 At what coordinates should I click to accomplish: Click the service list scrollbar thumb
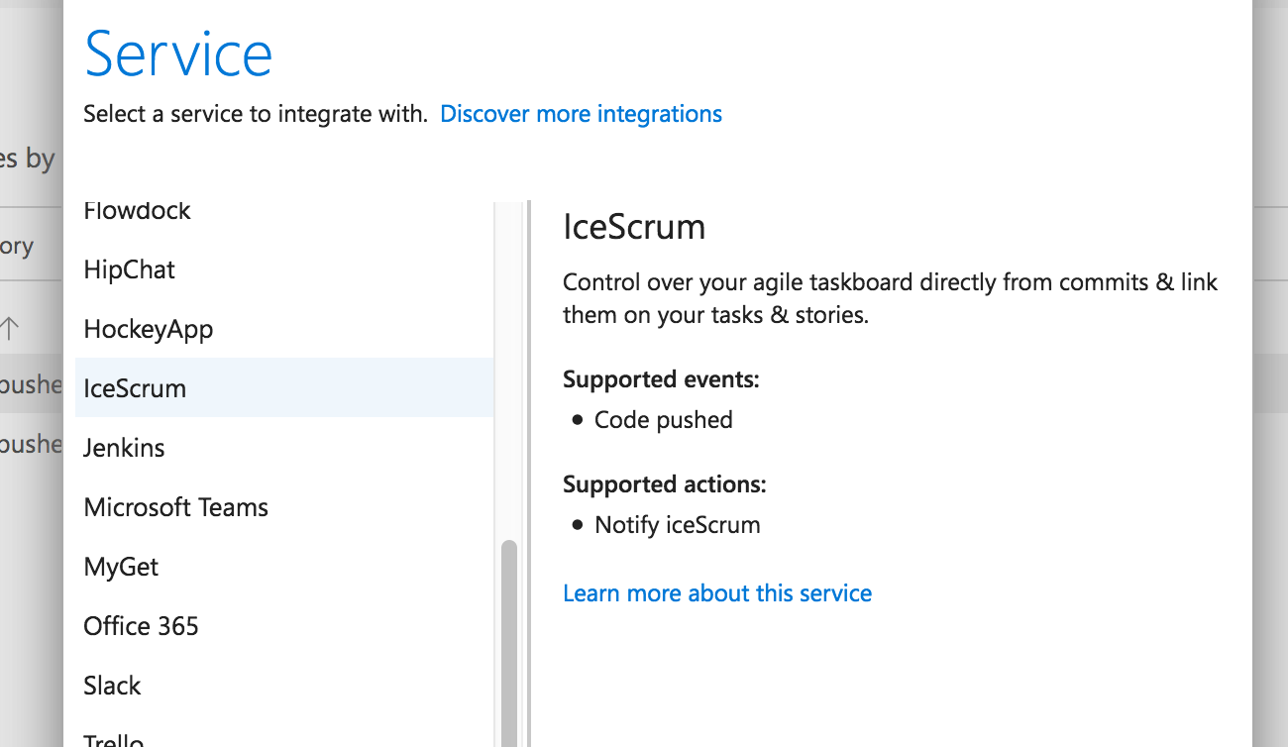(x=509, y=643)
